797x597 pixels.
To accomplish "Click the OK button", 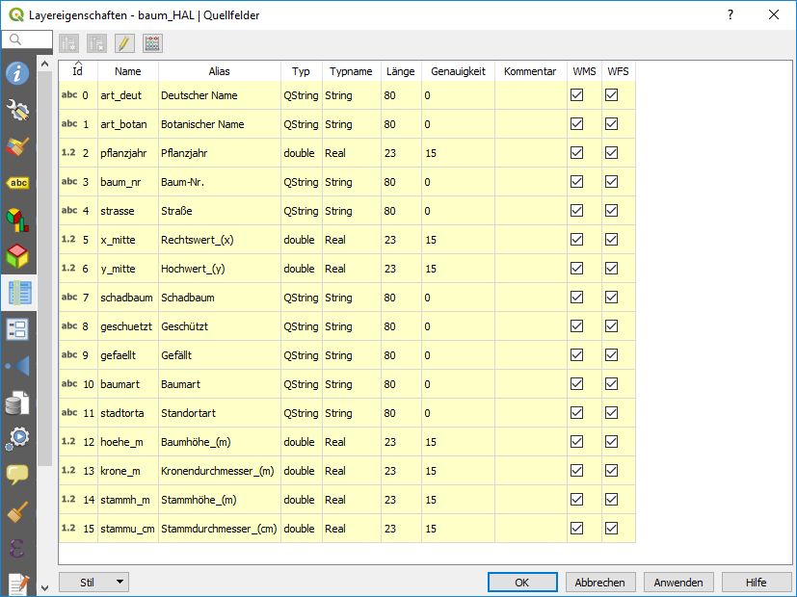I will (x=522, y=582).
